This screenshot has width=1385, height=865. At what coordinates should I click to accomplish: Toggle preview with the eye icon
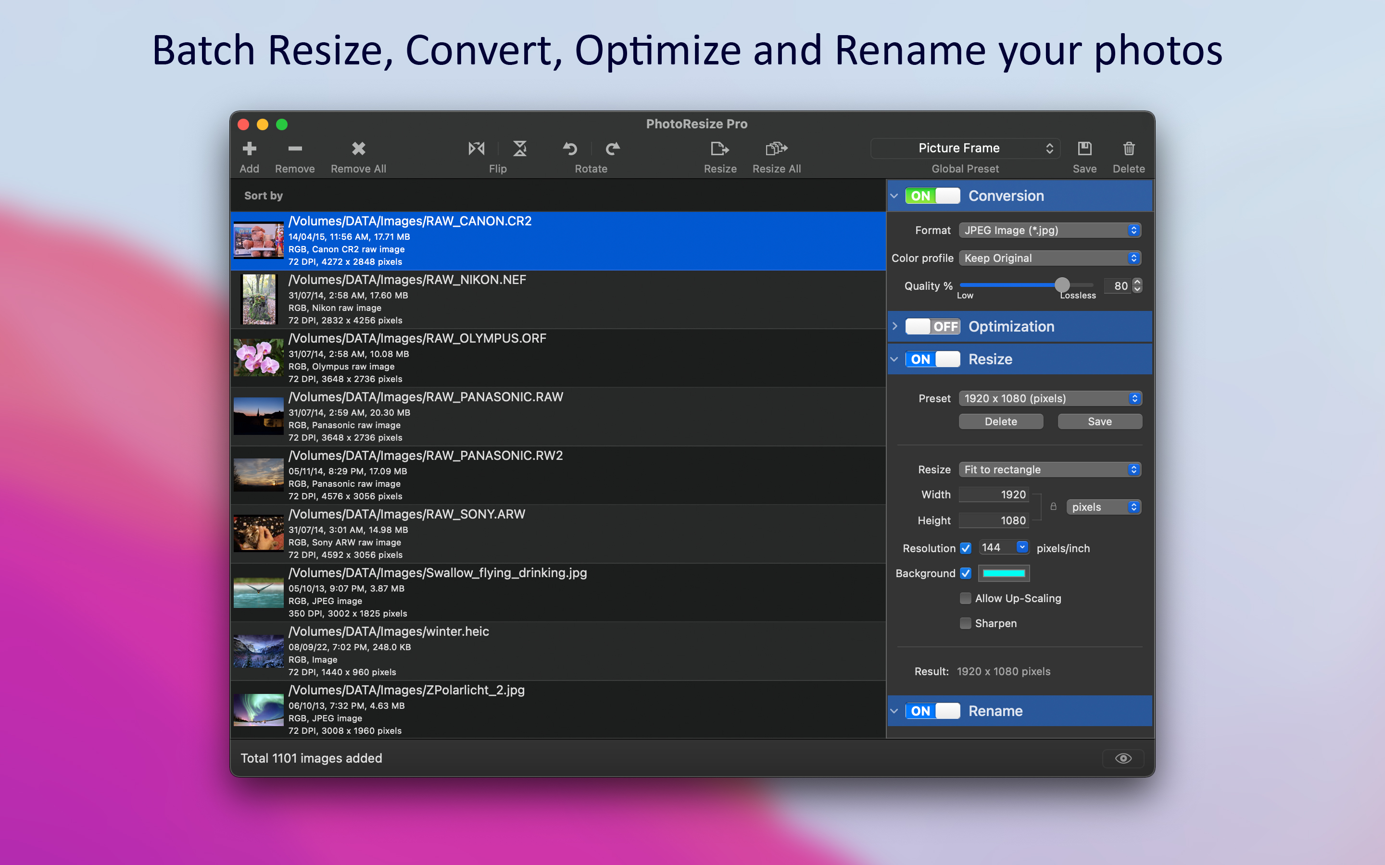pyautogui.click(x=1123, y=758)
